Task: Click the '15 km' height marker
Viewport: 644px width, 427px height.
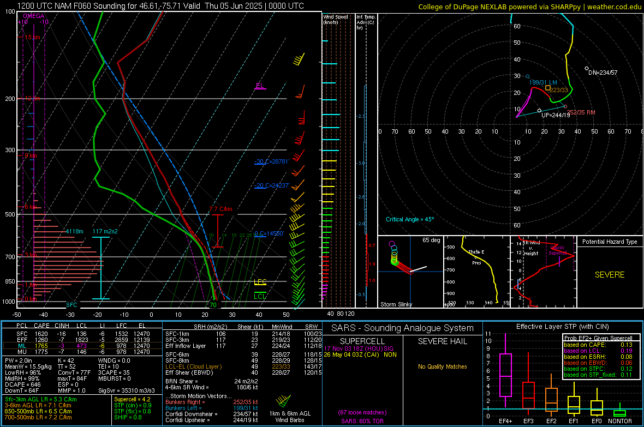Action: coord(32,38)
